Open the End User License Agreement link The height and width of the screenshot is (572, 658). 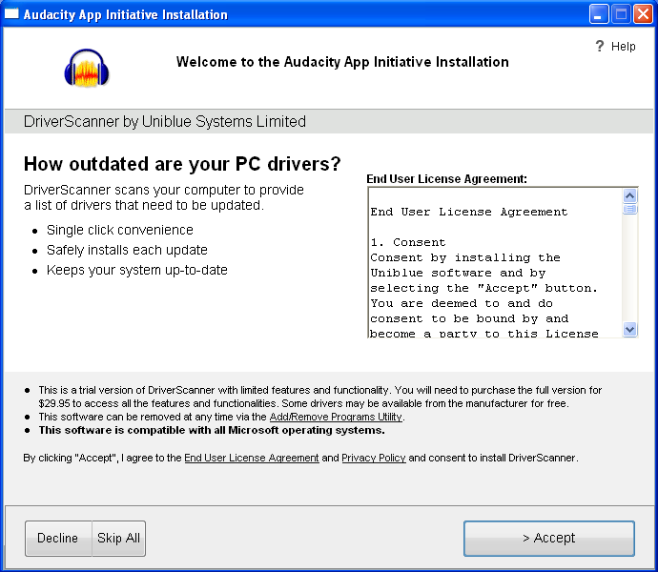tap(252, 458)
